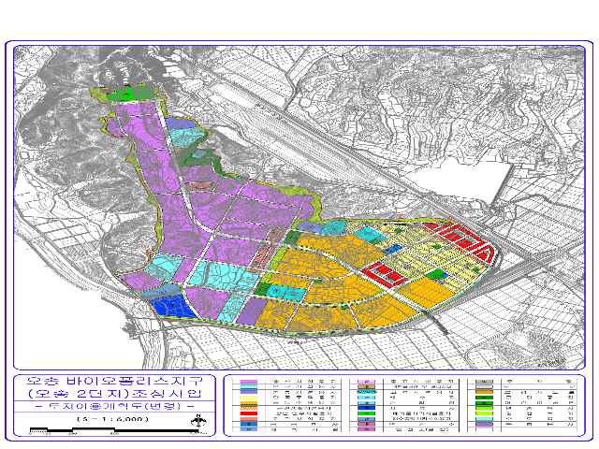Select the purple swatch atop the first legend column

click(248, 384)
